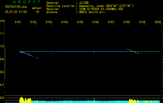The height and width of the screenshot is (103, 163).
Task: Click the 0155 time marker
Action: 80,22
